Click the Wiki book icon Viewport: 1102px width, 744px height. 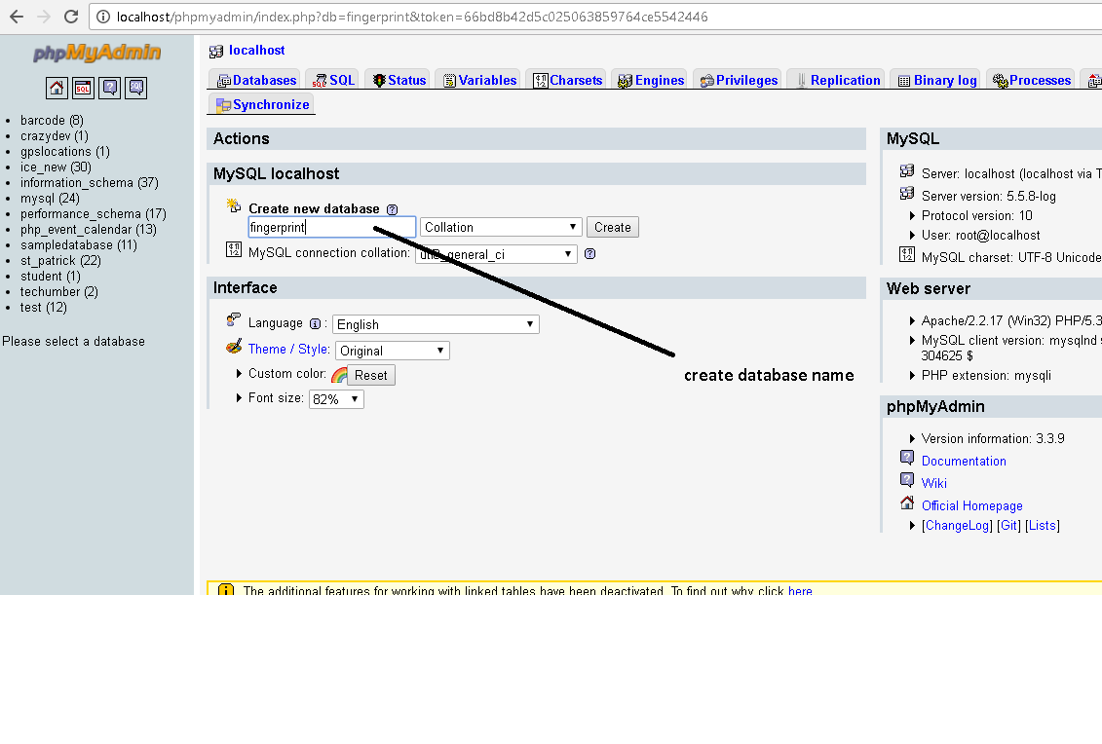point(907,480)
